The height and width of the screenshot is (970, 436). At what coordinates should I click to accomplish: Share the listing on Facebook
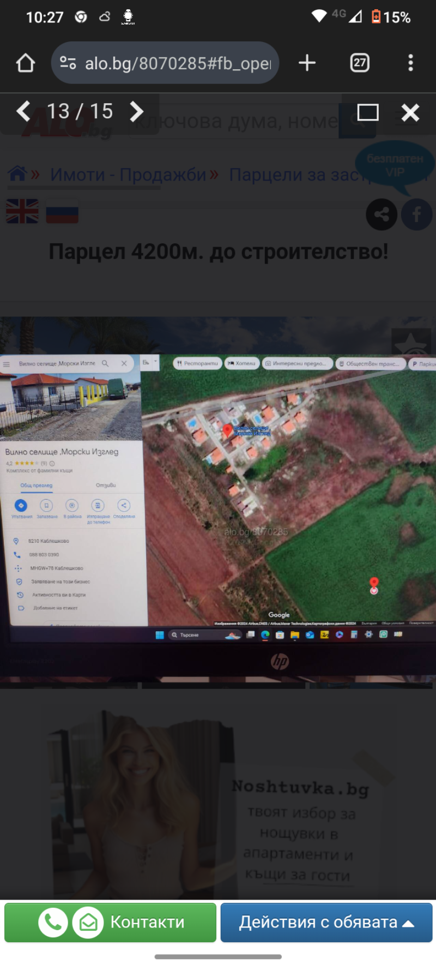click(x=417, y=214)
